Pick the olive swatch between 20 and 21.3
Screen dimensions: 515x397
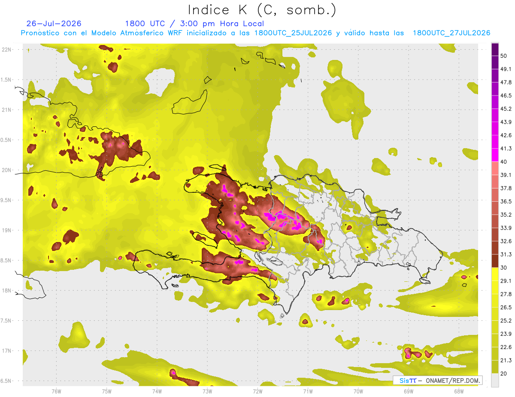pyautogui.click(x=495, y=367)
